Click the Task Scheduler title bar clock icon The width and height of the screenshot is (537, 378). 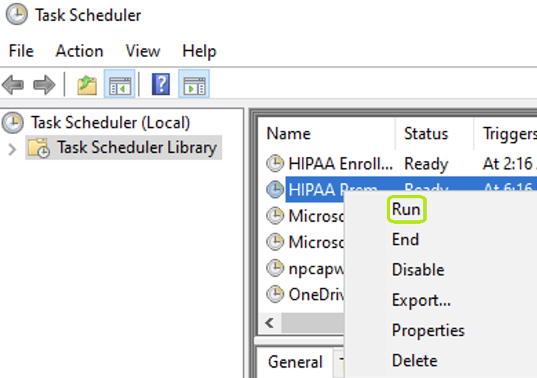[17, 14]
